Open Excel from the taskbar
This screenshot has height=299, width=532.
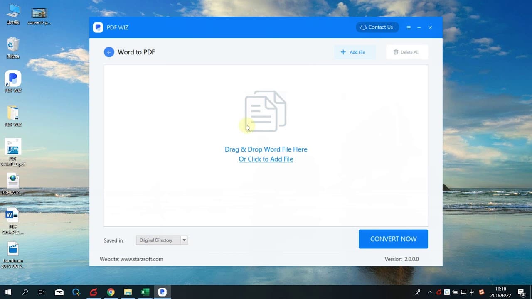[x=145, y=292]
